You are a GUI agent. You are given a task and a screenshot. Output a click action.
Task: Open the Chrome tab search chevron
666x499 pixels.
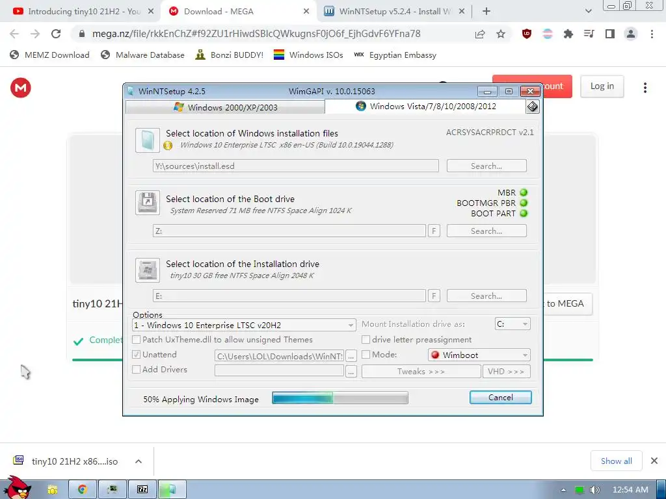coord(588,11)
